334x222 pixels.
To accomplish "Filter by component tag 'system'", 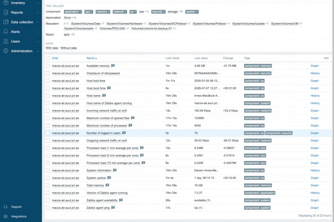I will (x=192, y=12).
